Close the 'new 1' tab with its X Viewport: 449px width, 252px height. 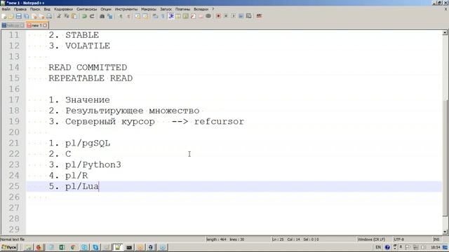45,25
